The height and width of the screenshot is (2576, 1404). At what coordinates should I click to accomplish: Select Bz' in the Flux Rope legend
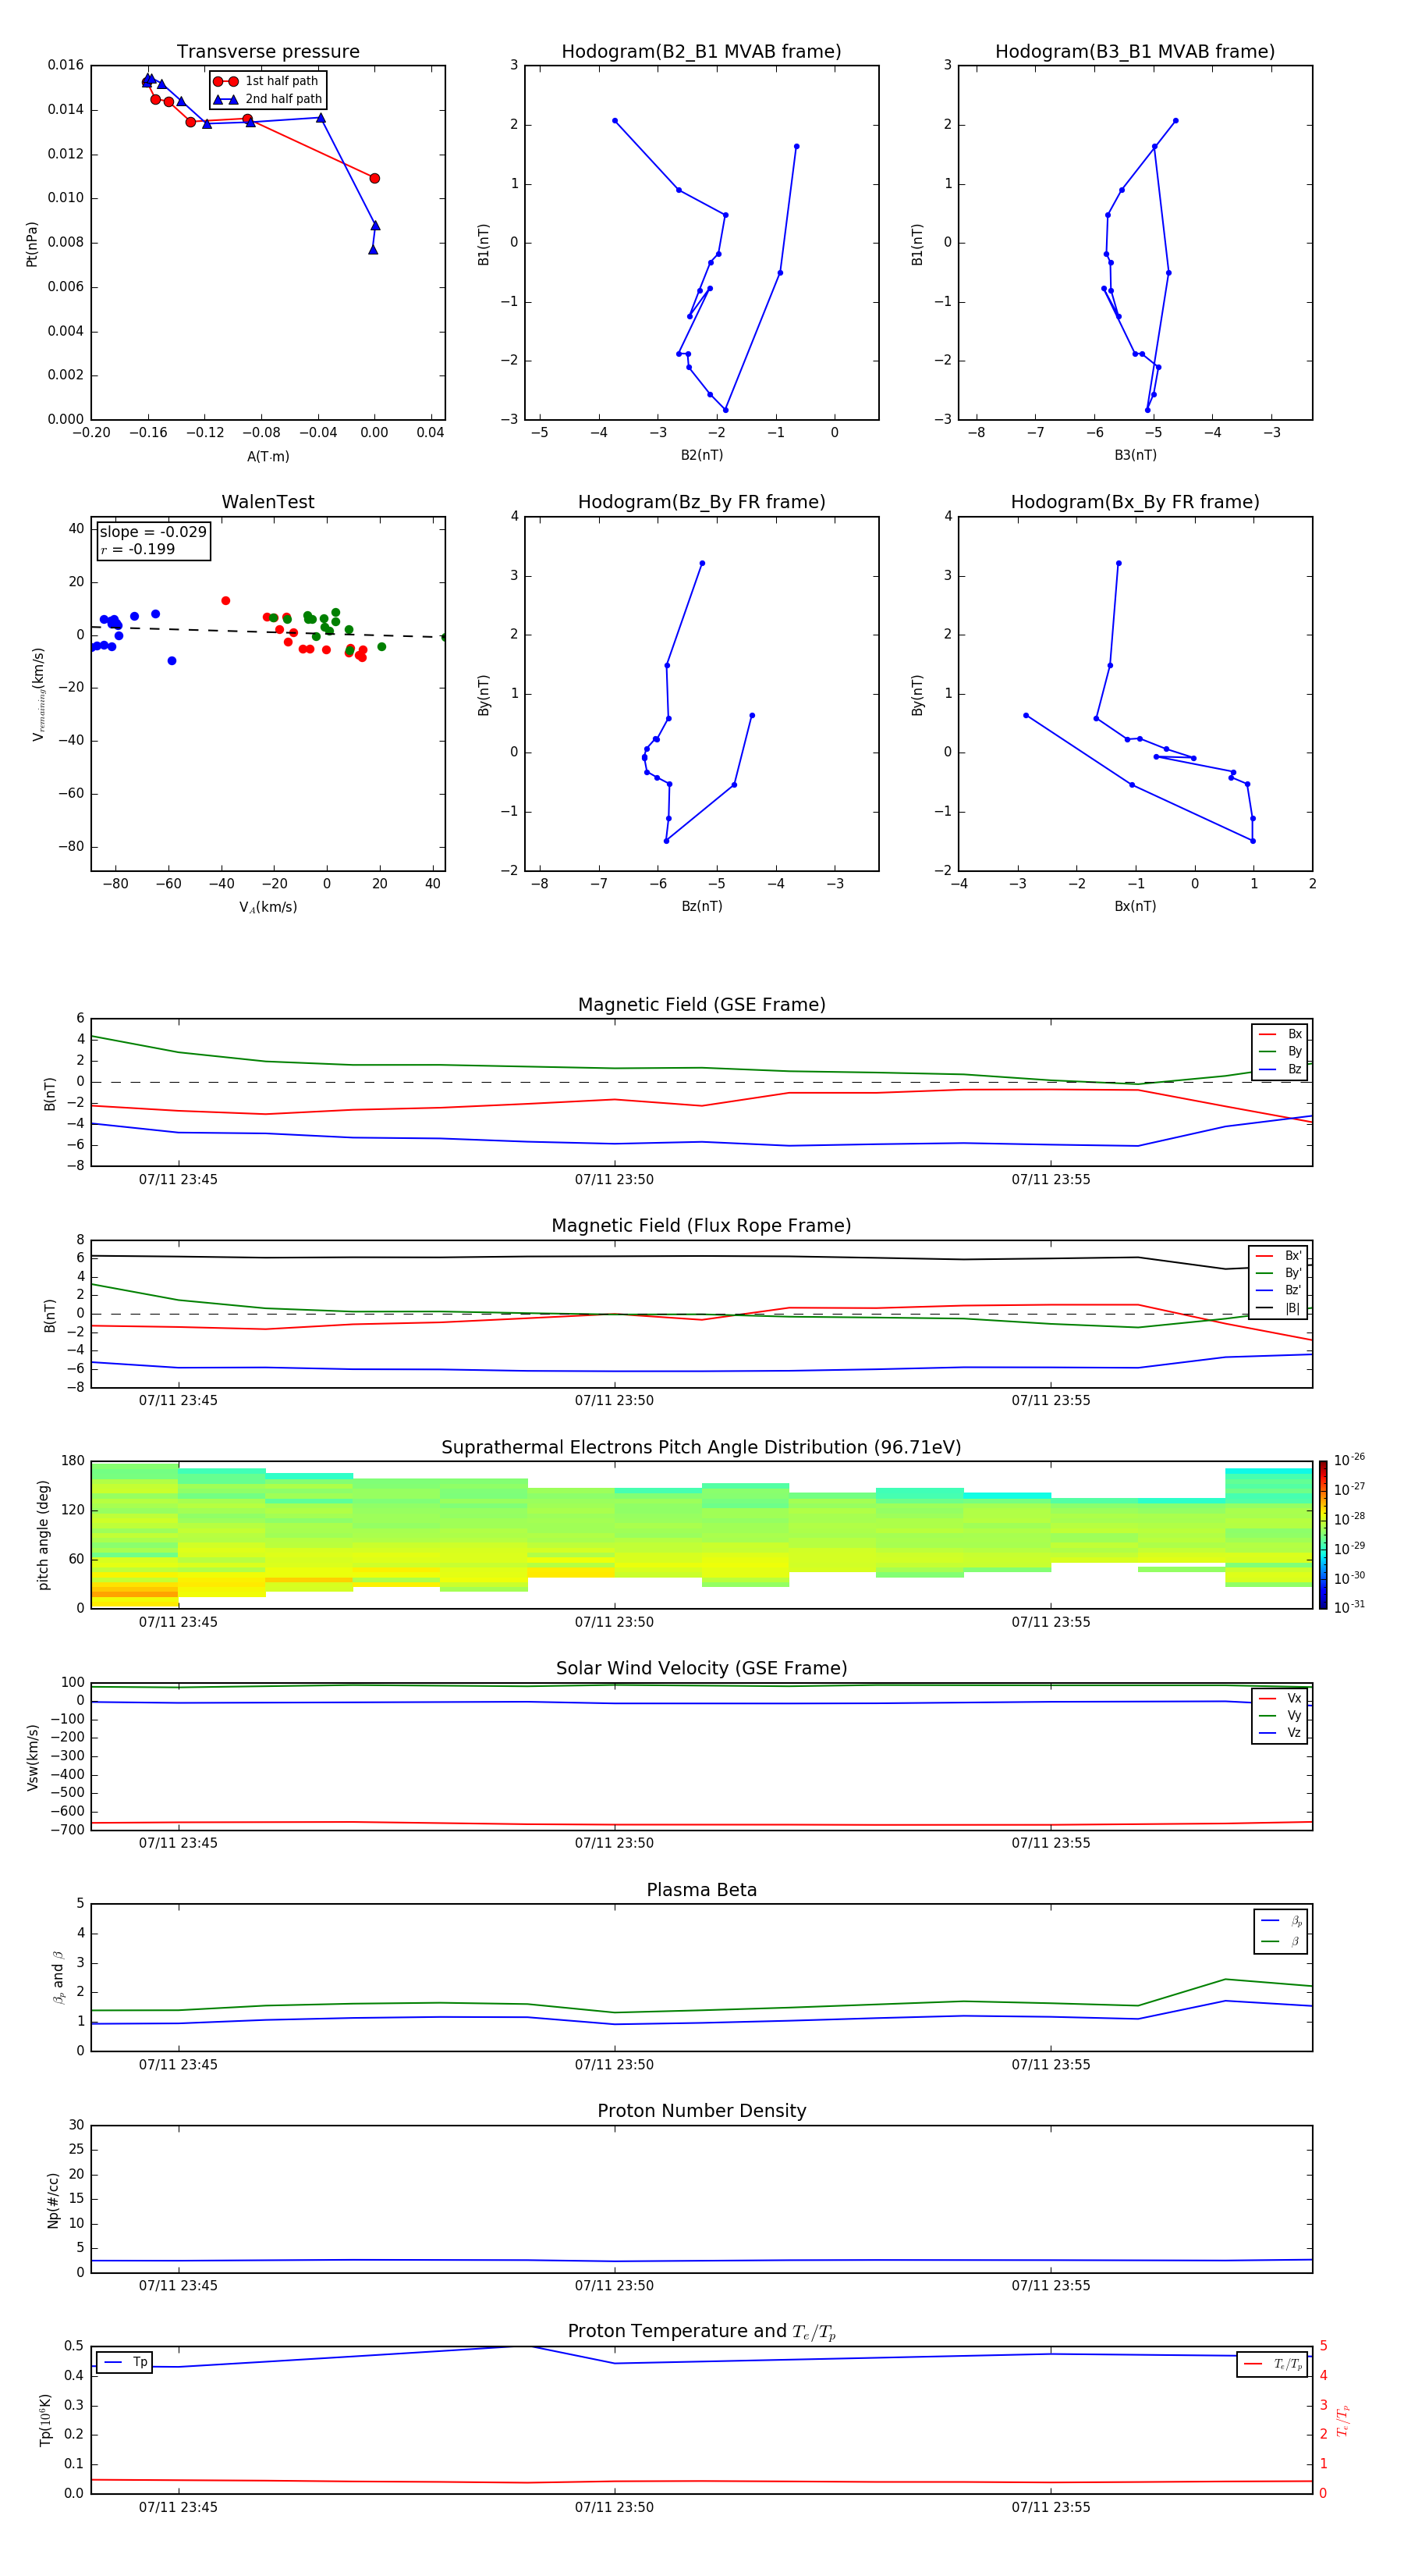[1278, 1290]
